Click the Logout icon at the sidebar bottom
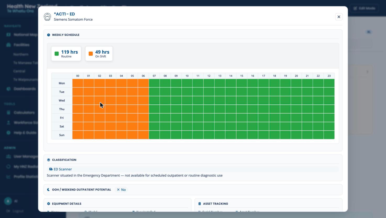The height and width of the screenshot is (218, 386). (x=8, y=211)
